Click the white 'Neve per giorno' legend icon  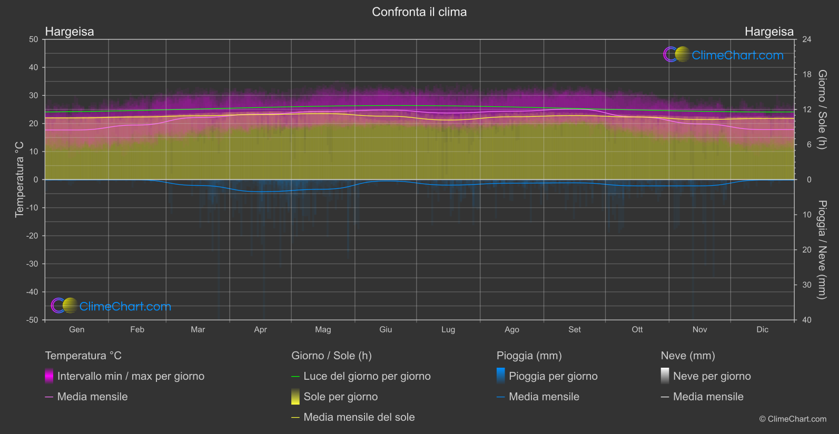tap(665, 376)
